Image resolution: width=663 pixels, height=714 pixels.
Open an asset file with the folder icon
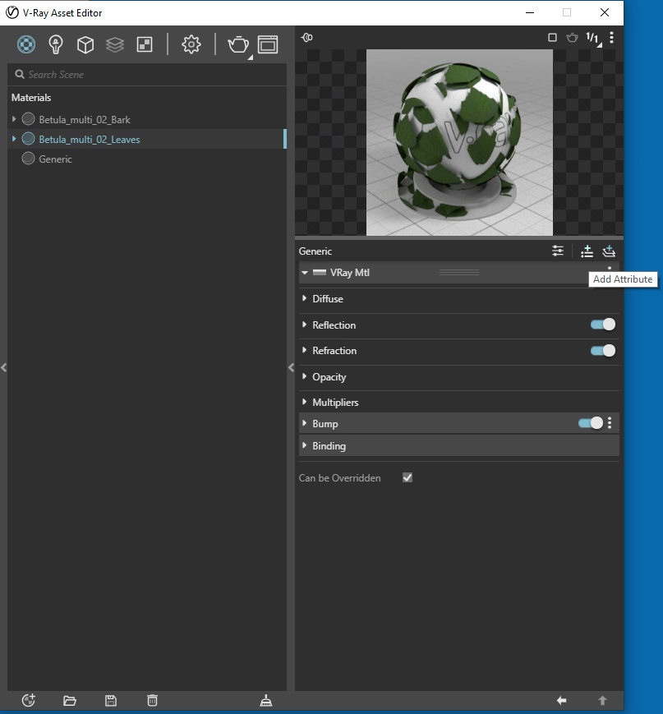click(70, 700)
